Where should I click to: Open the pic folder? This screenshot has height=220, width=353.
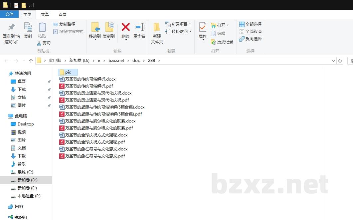coord(68,72)
